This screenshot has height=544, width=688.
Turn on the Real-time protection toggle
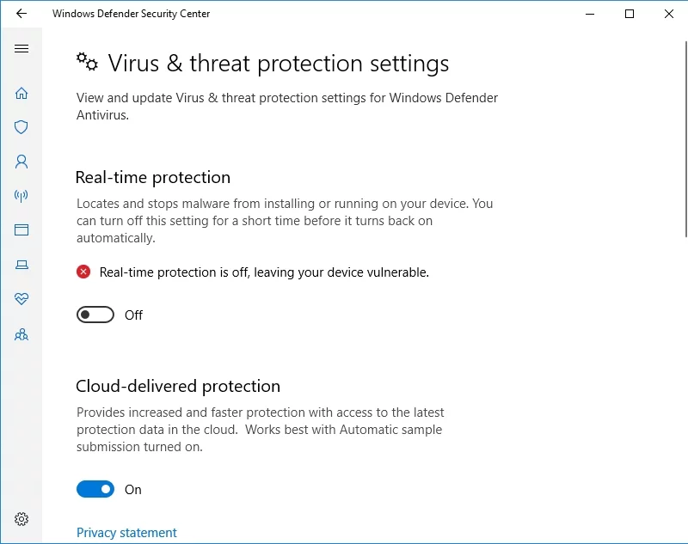95,315
